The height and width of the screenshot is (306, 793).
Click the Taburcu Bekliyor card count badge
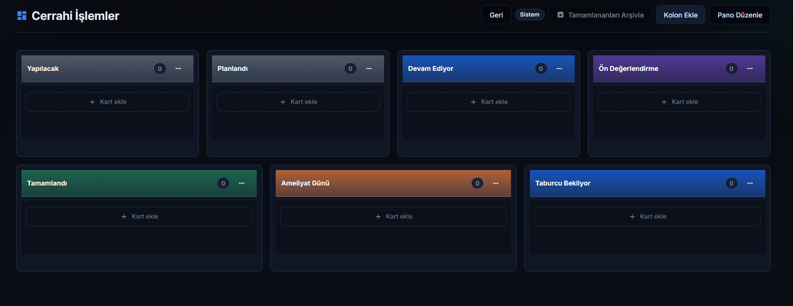point(731,183)
